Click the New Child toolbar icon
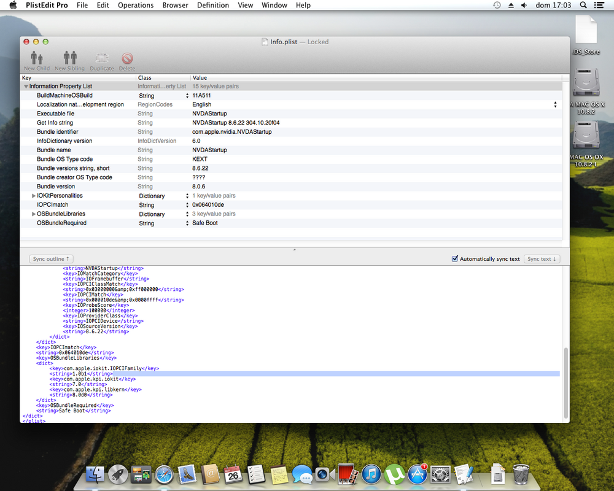 [x=37, y=60]
